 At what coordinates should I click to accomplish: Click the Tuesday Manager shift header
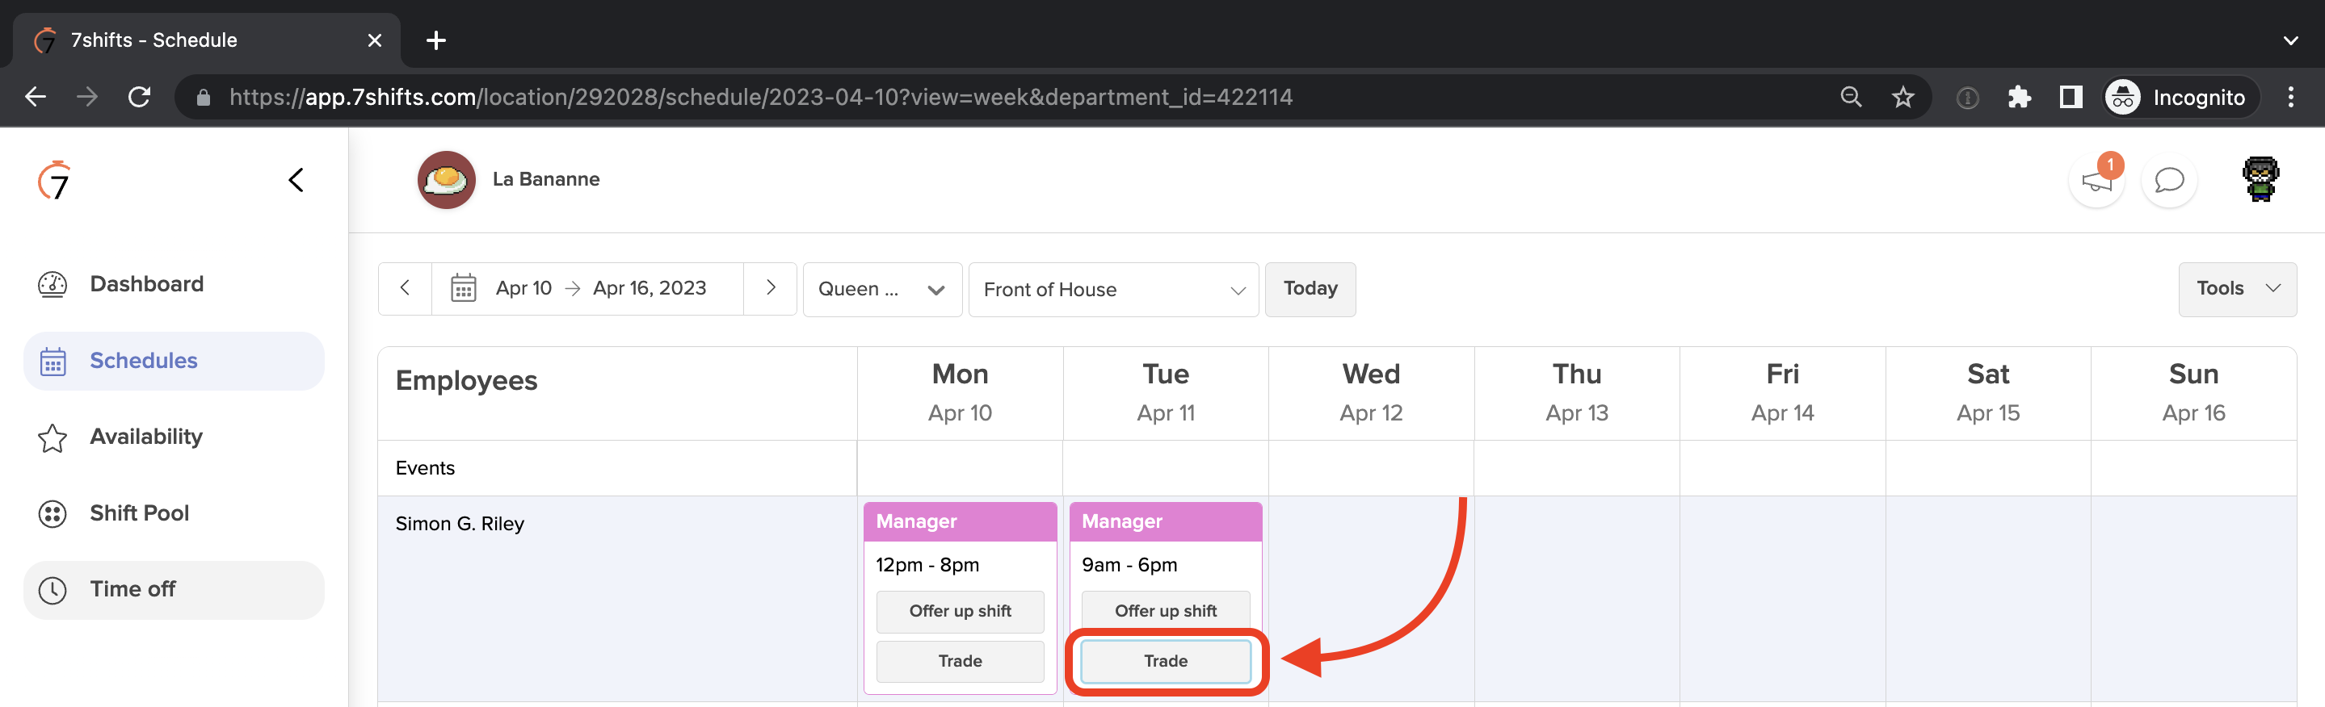[x=1165, y=521]
